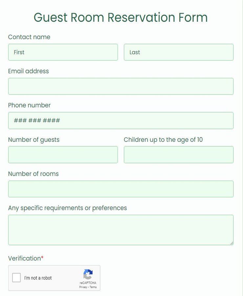
Task: Click the reCAPTCHA circular arrows logo
Action: click(88, 274)
